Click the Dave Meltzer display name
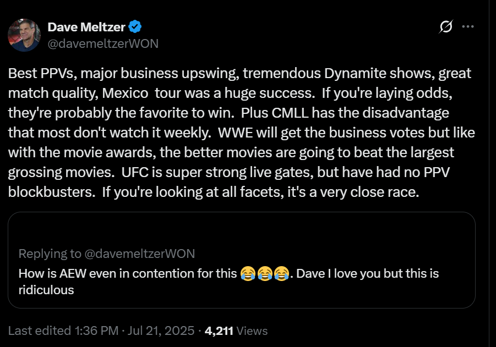496x347 pixels. point(86,26)
